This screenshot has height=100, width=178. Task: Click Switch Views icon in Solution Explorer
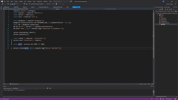tap(162, 9)
